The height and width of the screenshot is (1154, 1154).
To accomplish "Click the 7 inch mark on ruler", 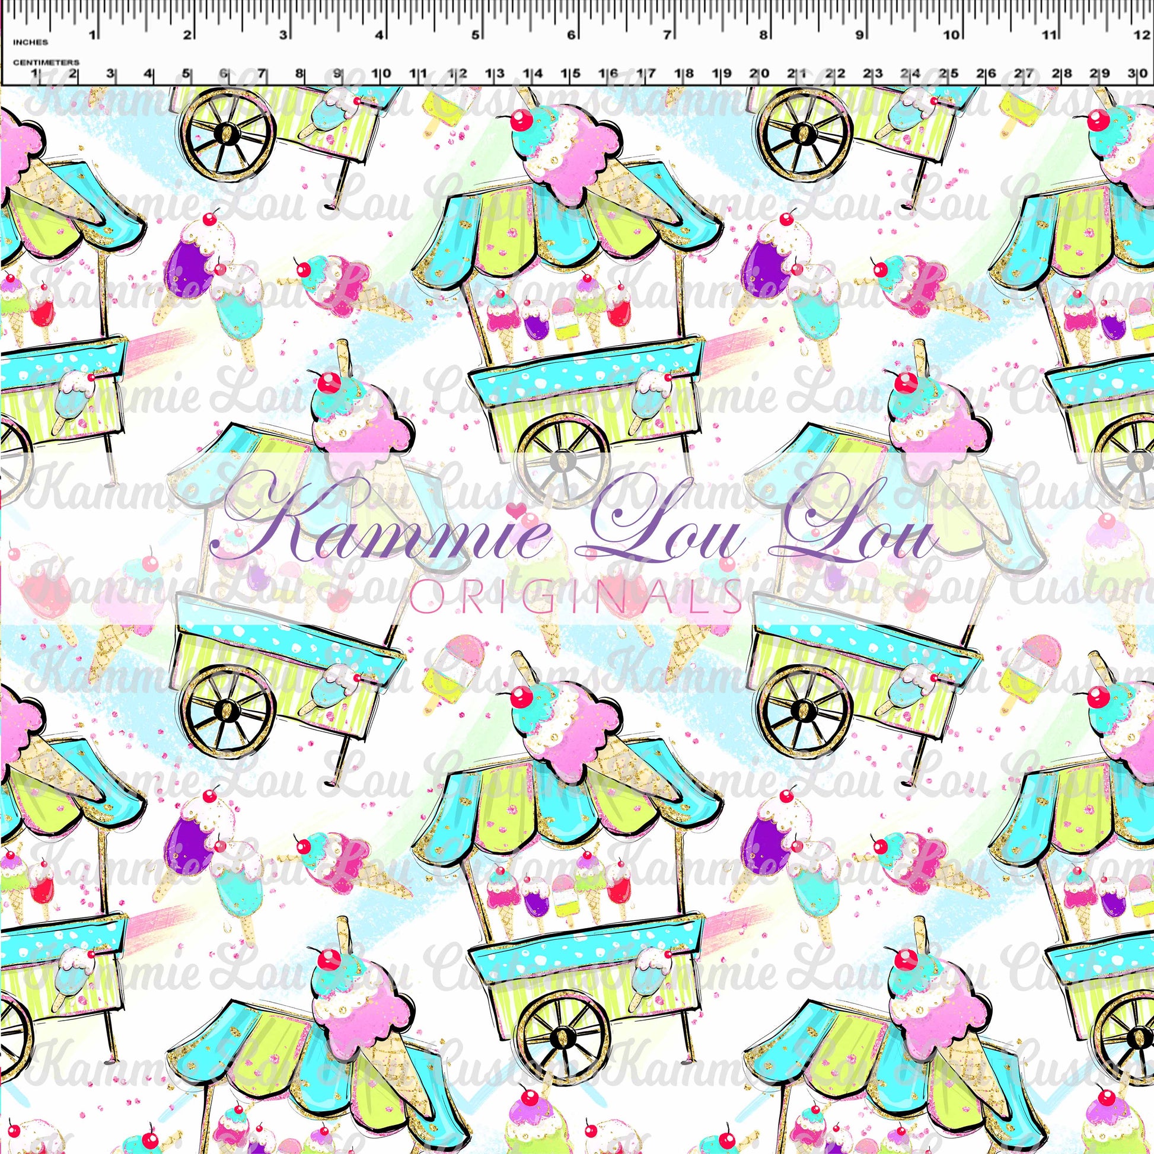I will [667, 35].
